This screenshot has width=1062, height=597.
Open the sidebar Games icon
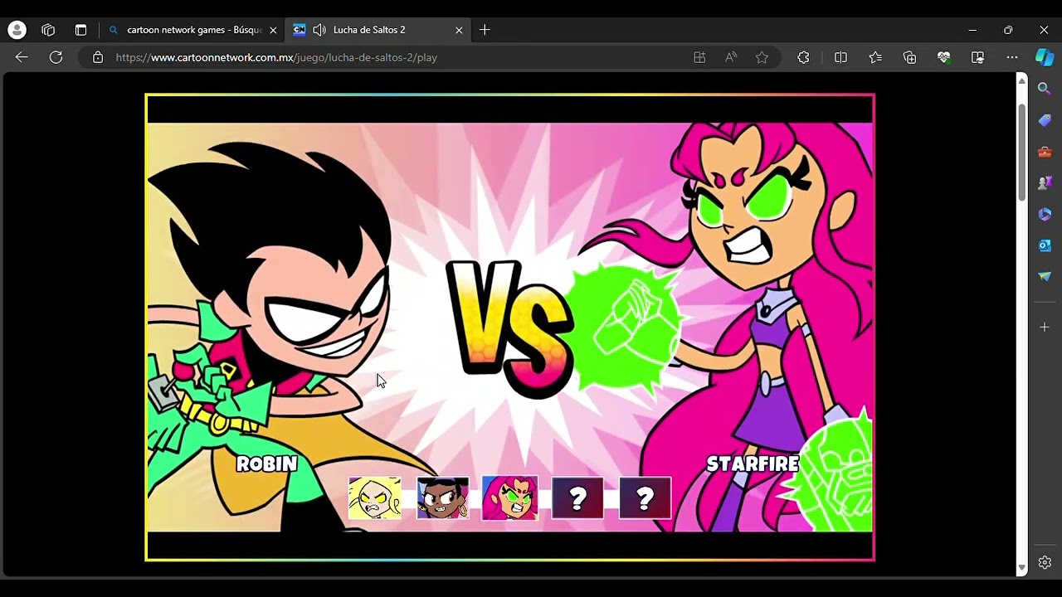click(x=1045, y=182)
